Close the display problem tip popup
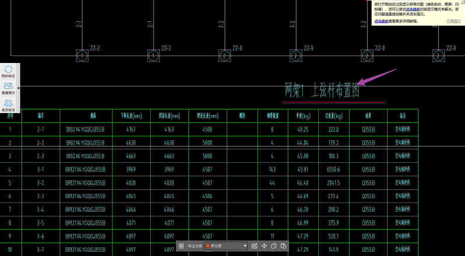465x256 pixels. click(x=463, y=1)
